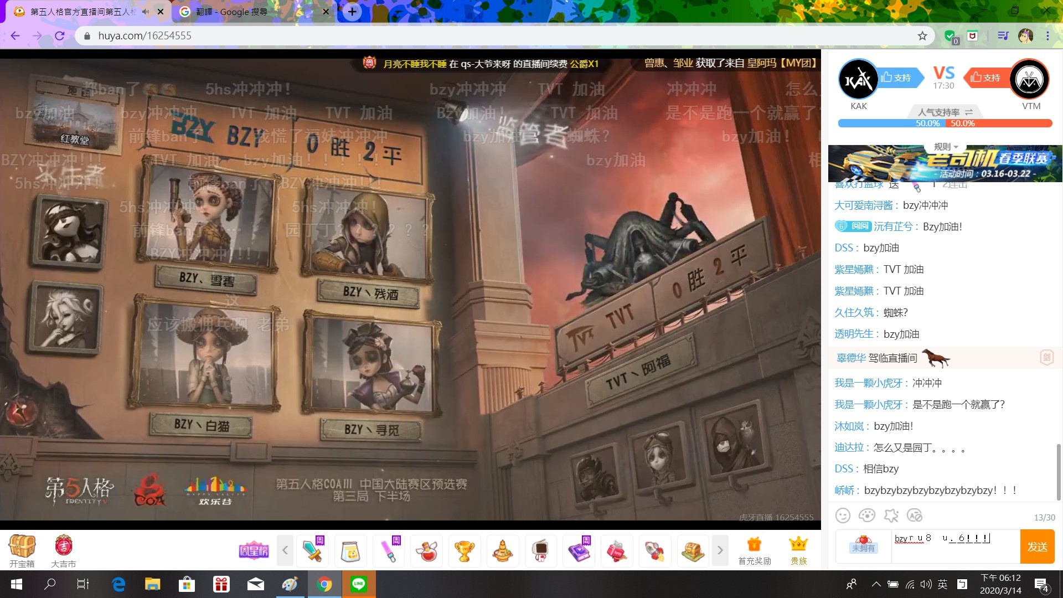Click the blue KAK 50.0% support bar

point(891,123)
